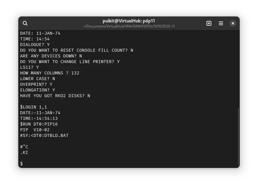Click the line reading LOGIN 1,1
The width and height of the screenshot is (258, 188).
33,107
